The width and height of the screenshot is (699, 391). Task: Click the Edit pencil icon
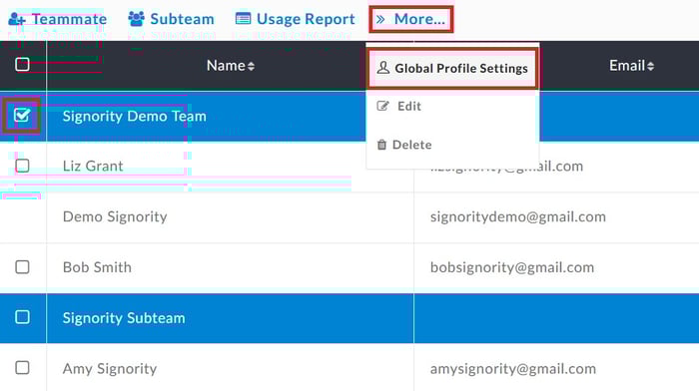coord(382,106)
